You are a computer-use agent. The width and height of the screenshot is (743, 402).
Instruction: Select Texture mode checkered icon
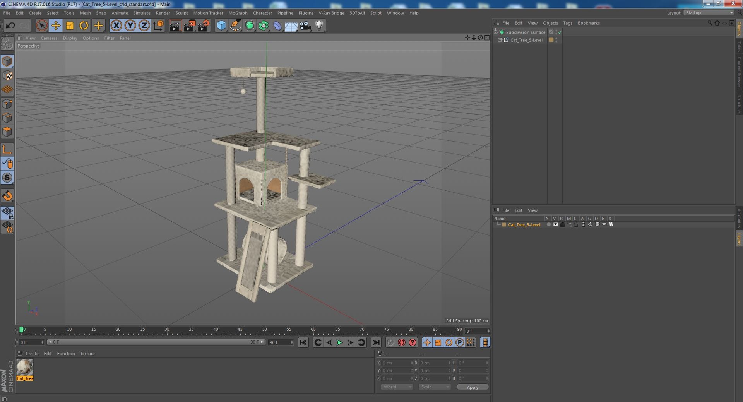(7, 75)
